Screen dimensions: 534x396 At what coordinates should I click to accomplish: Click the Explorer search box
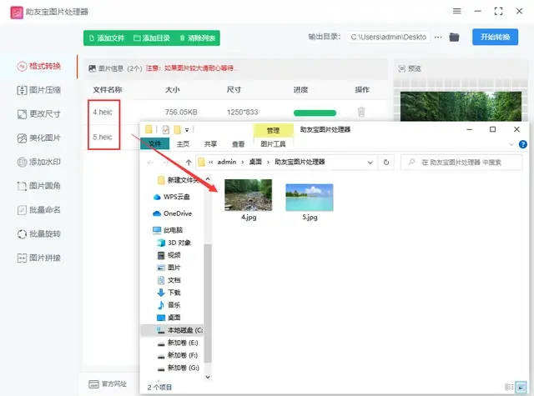click(461, 163)
